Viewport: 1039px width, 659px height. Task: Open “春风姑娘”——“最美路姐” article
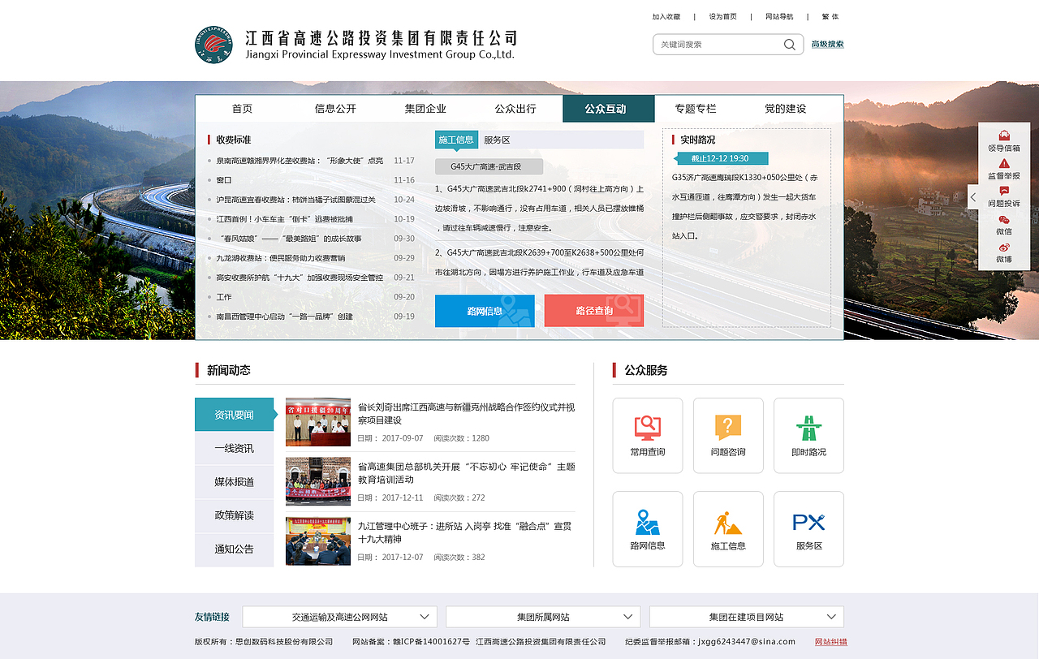pos(289,239)
